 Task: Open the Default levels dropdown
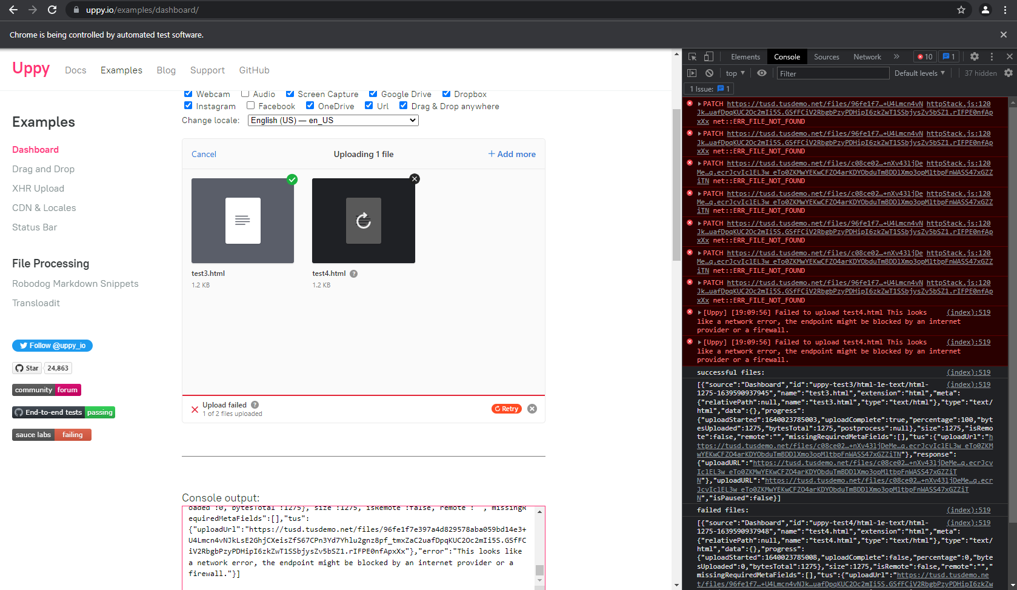tap(919, 73)
